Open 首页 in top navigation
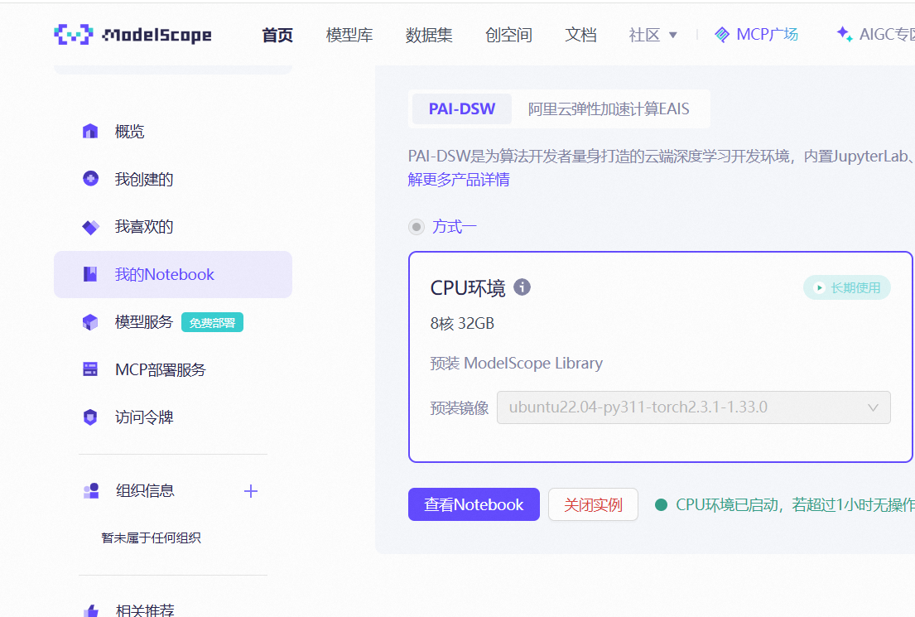The width and height of the screenshot is (915, 617). pyautogui.click(x=277, y=35)
